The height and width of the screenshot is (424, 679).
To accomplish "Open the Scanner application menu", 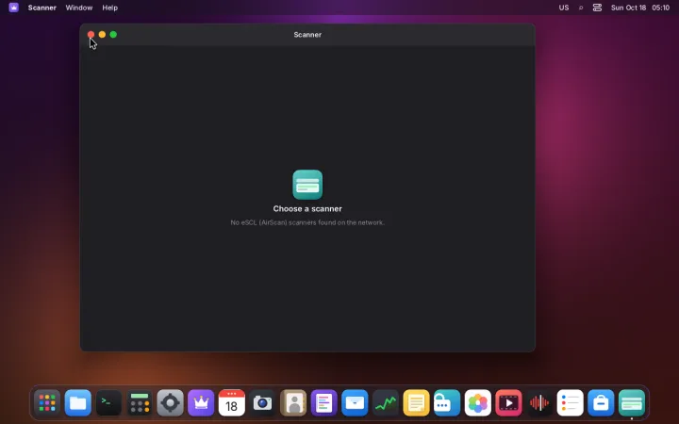I will pos(42,8).
